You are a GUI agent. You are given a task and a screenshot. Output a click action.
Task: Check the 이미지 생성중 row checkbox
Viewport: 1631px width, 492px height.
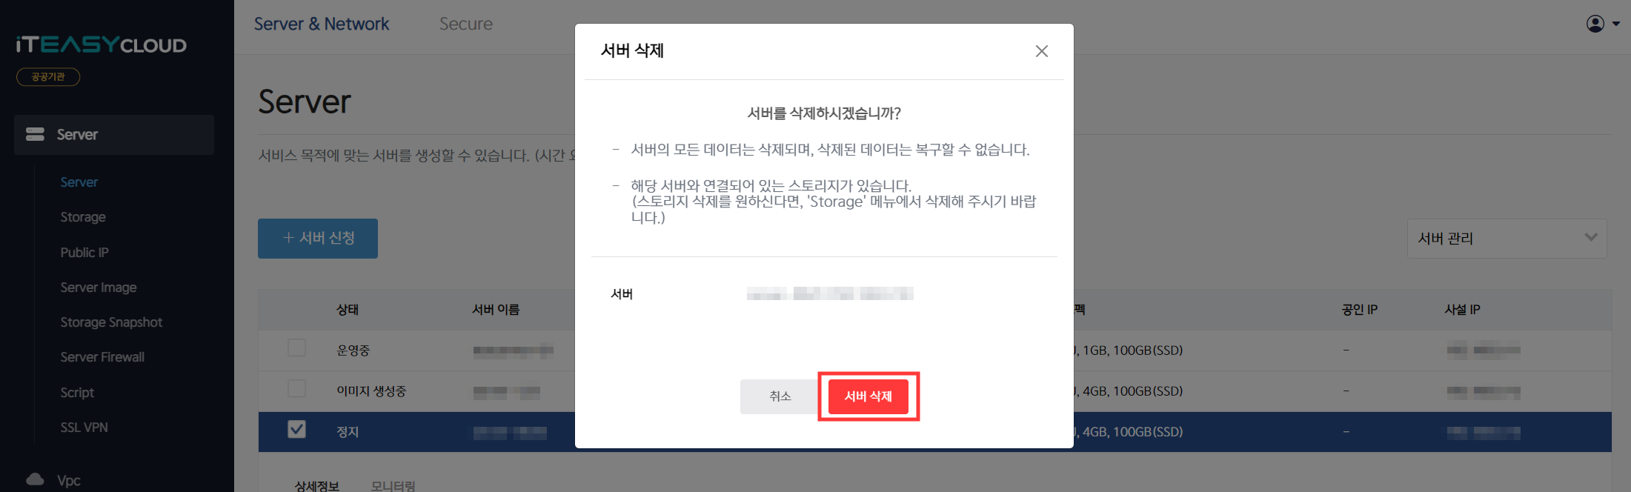[x=296, y=388]
